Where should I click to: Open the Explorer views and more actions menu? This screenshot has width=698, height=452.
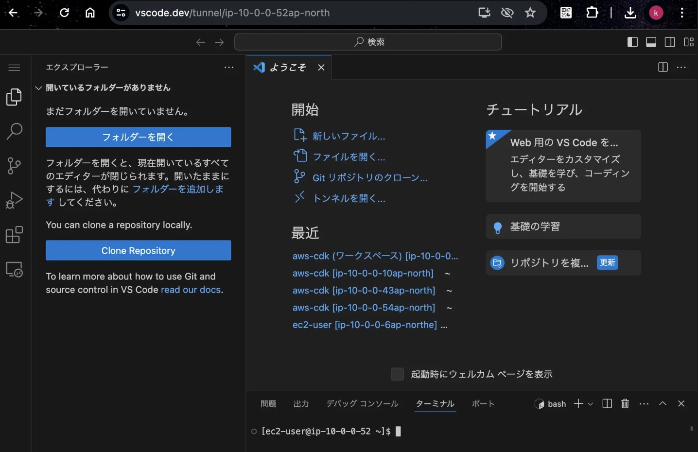coord(228,68)
